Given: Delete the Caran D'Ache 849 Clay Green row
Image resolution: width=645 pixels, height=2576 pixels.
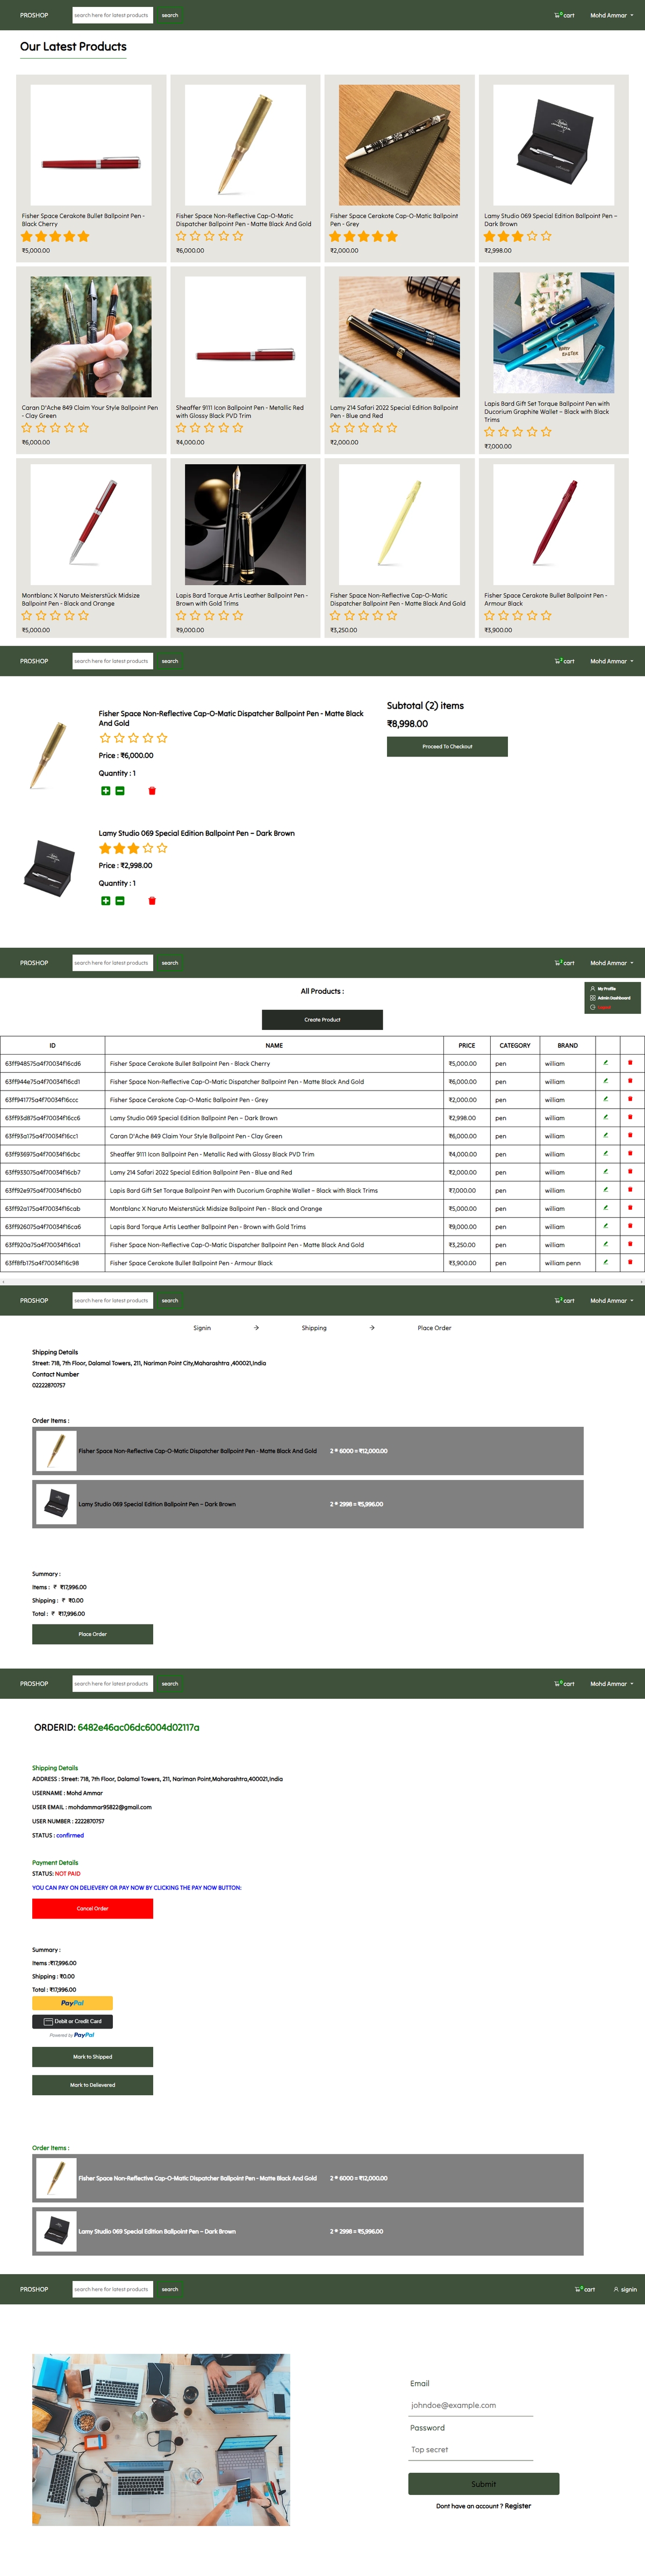Looking at the screenshot, I should tap(630, 1135).
